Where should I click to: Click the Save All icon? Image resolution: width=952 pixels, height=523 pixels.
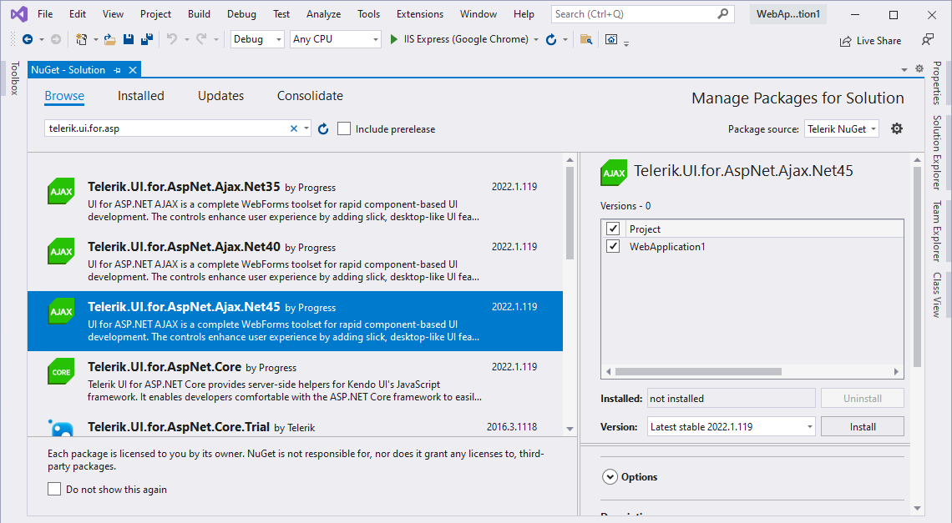(147, 38)
